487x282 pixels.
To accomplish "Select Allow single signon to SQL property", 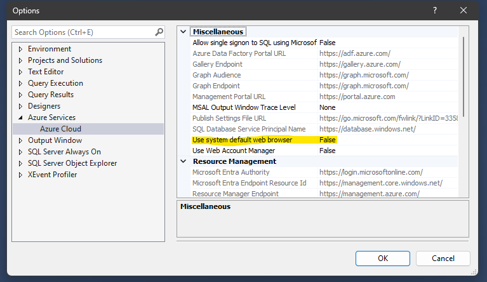I will tap(255, 43).
